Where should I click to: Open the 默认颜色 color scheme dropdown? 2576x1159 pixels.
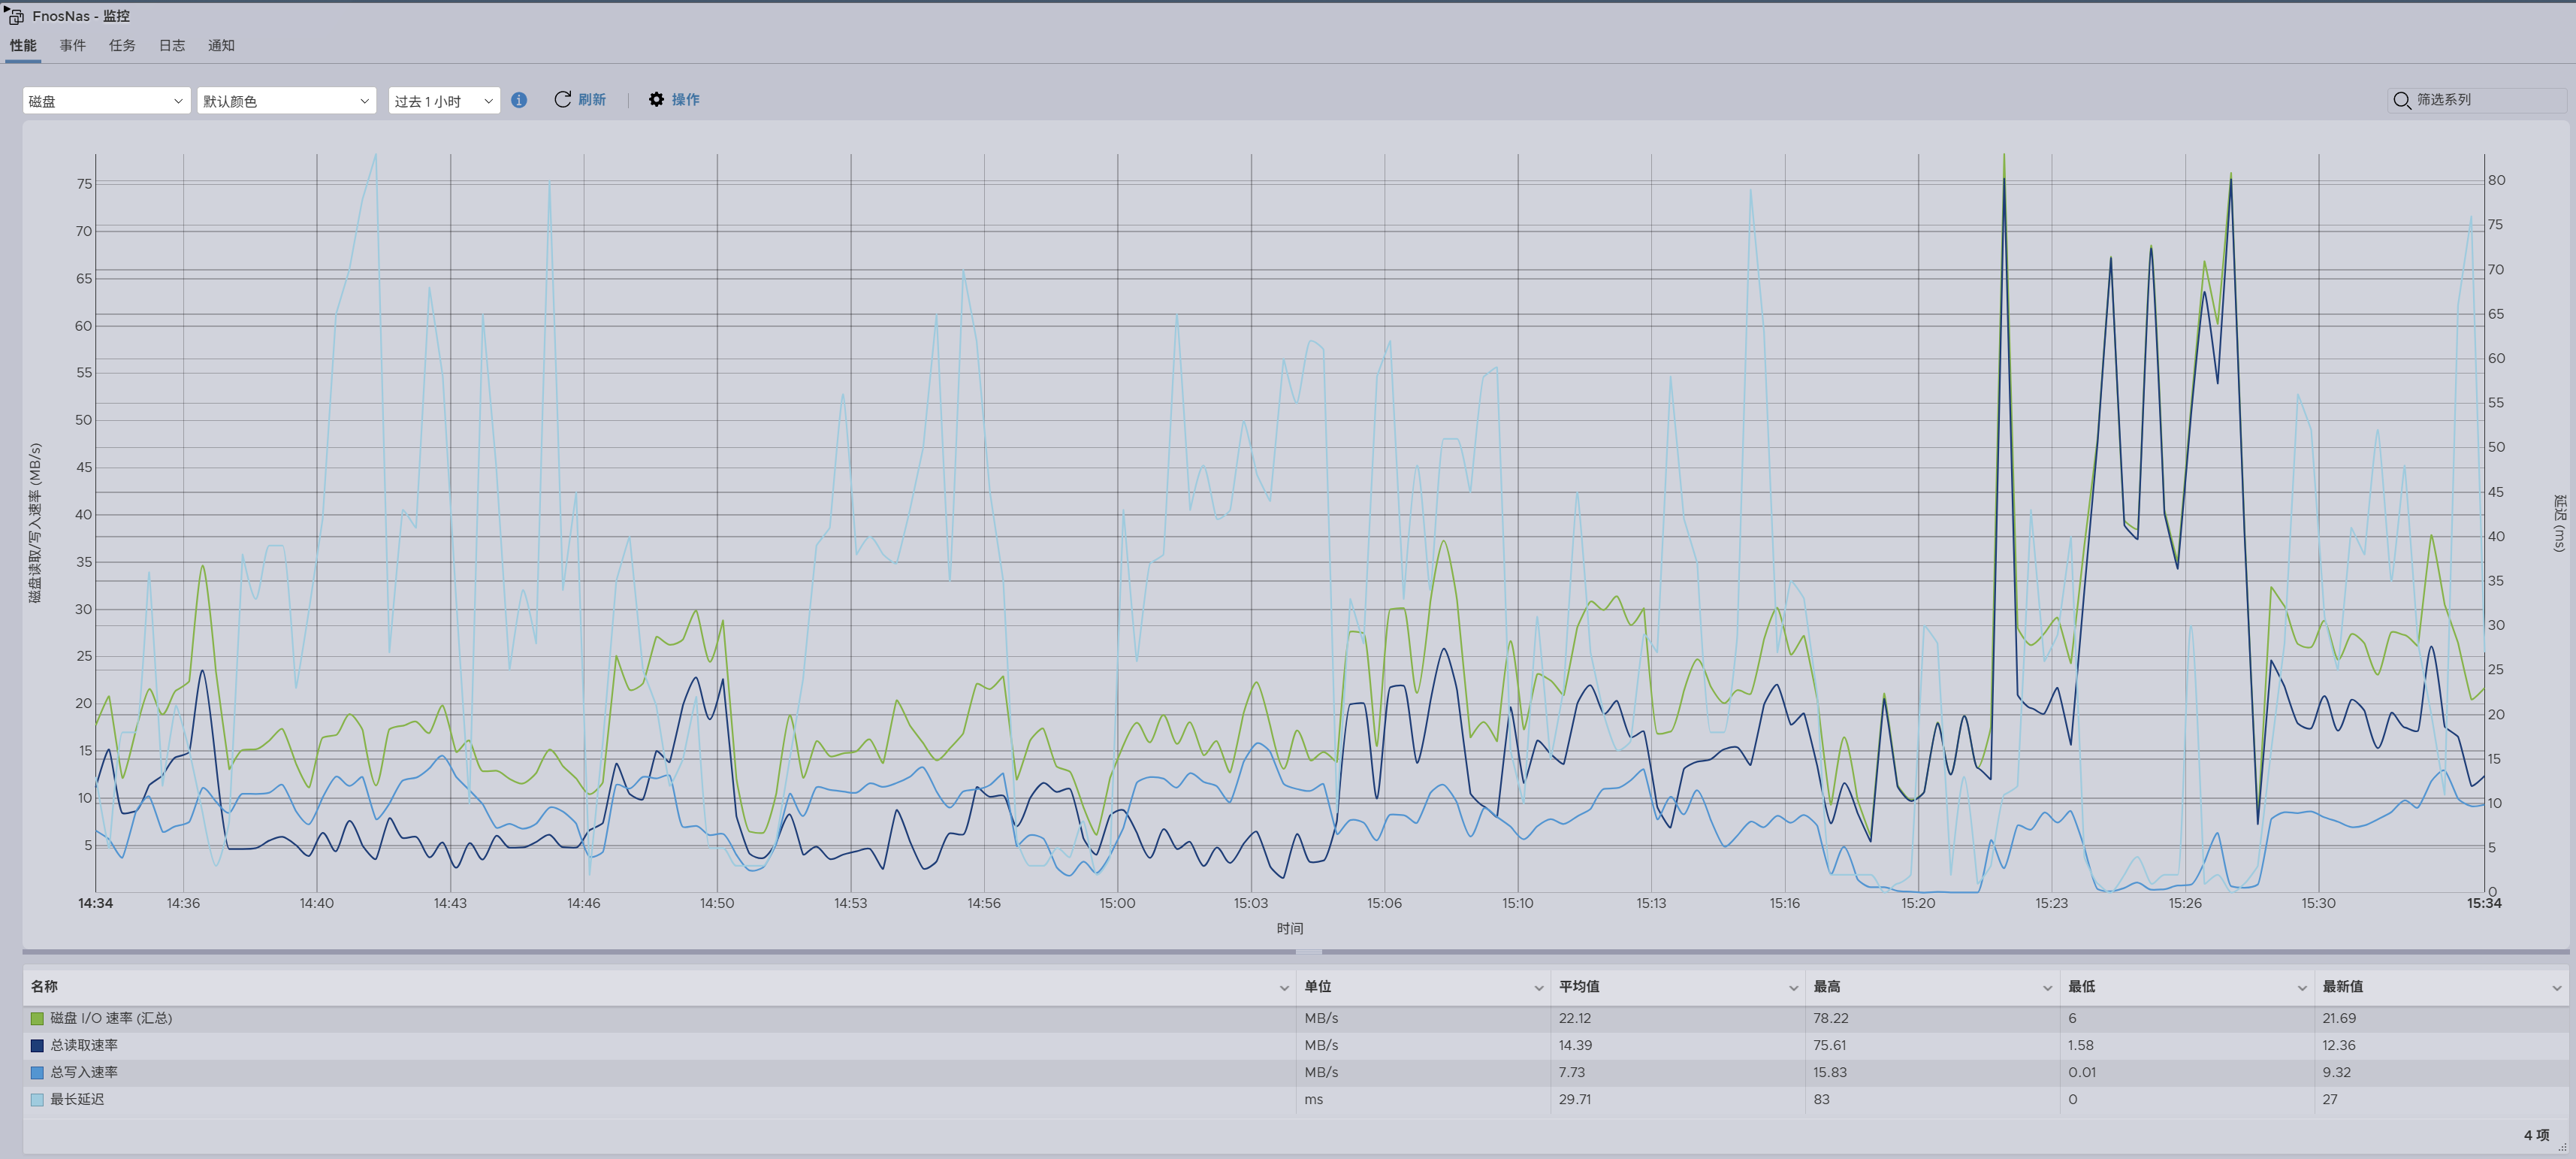[x=286, y=100]
